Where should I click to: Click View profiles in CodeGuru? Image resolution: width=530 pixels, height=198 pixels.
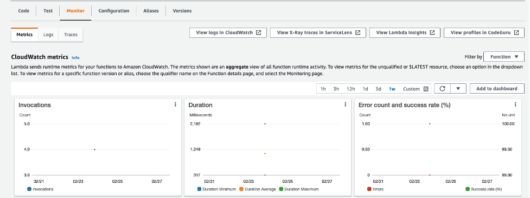pyautogui.click(x=484, y=32)
